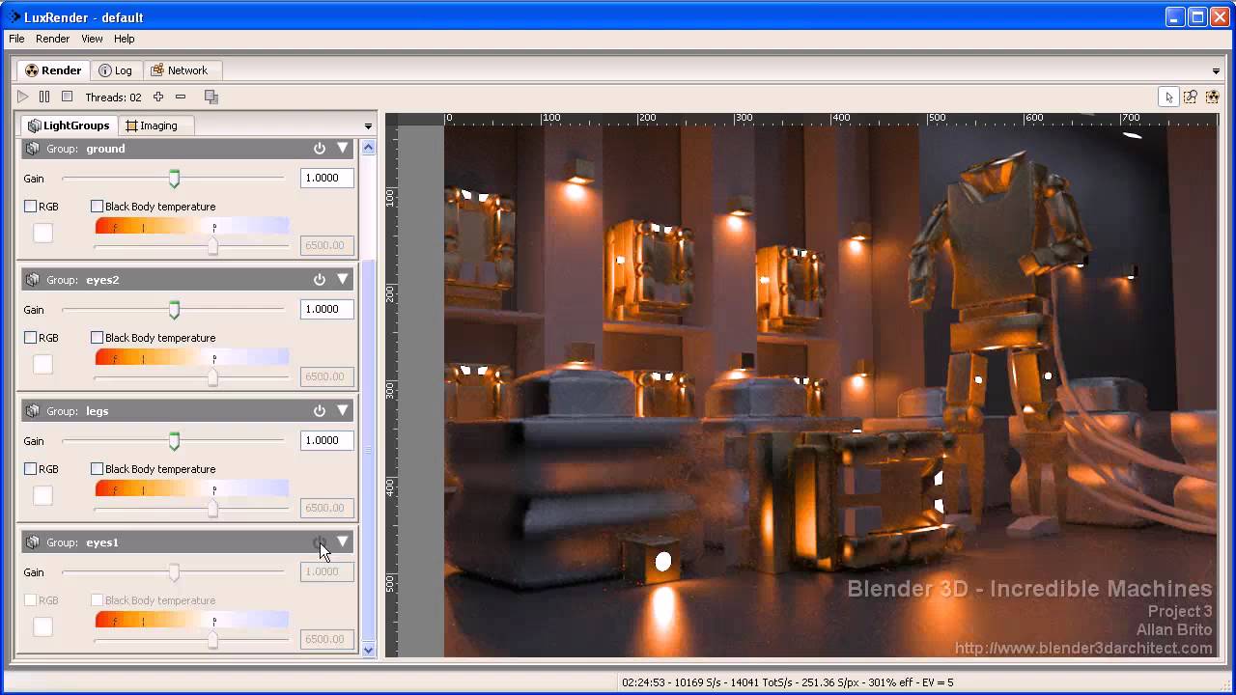Start rendering with the play button
Image resolution: width=1236 pixels, height=695 pixels.
(x=23, y=97)
